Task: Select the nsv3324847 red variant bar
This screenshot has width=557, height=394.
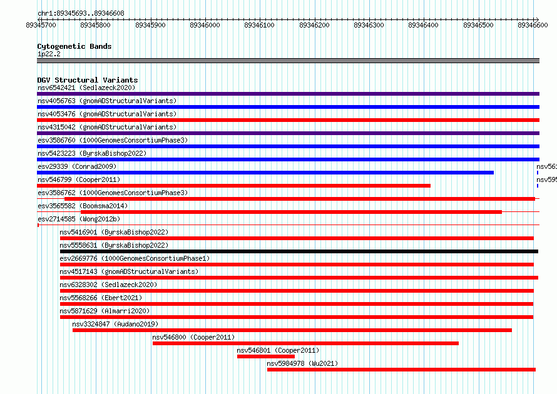Action: click(x=292, y=330)
